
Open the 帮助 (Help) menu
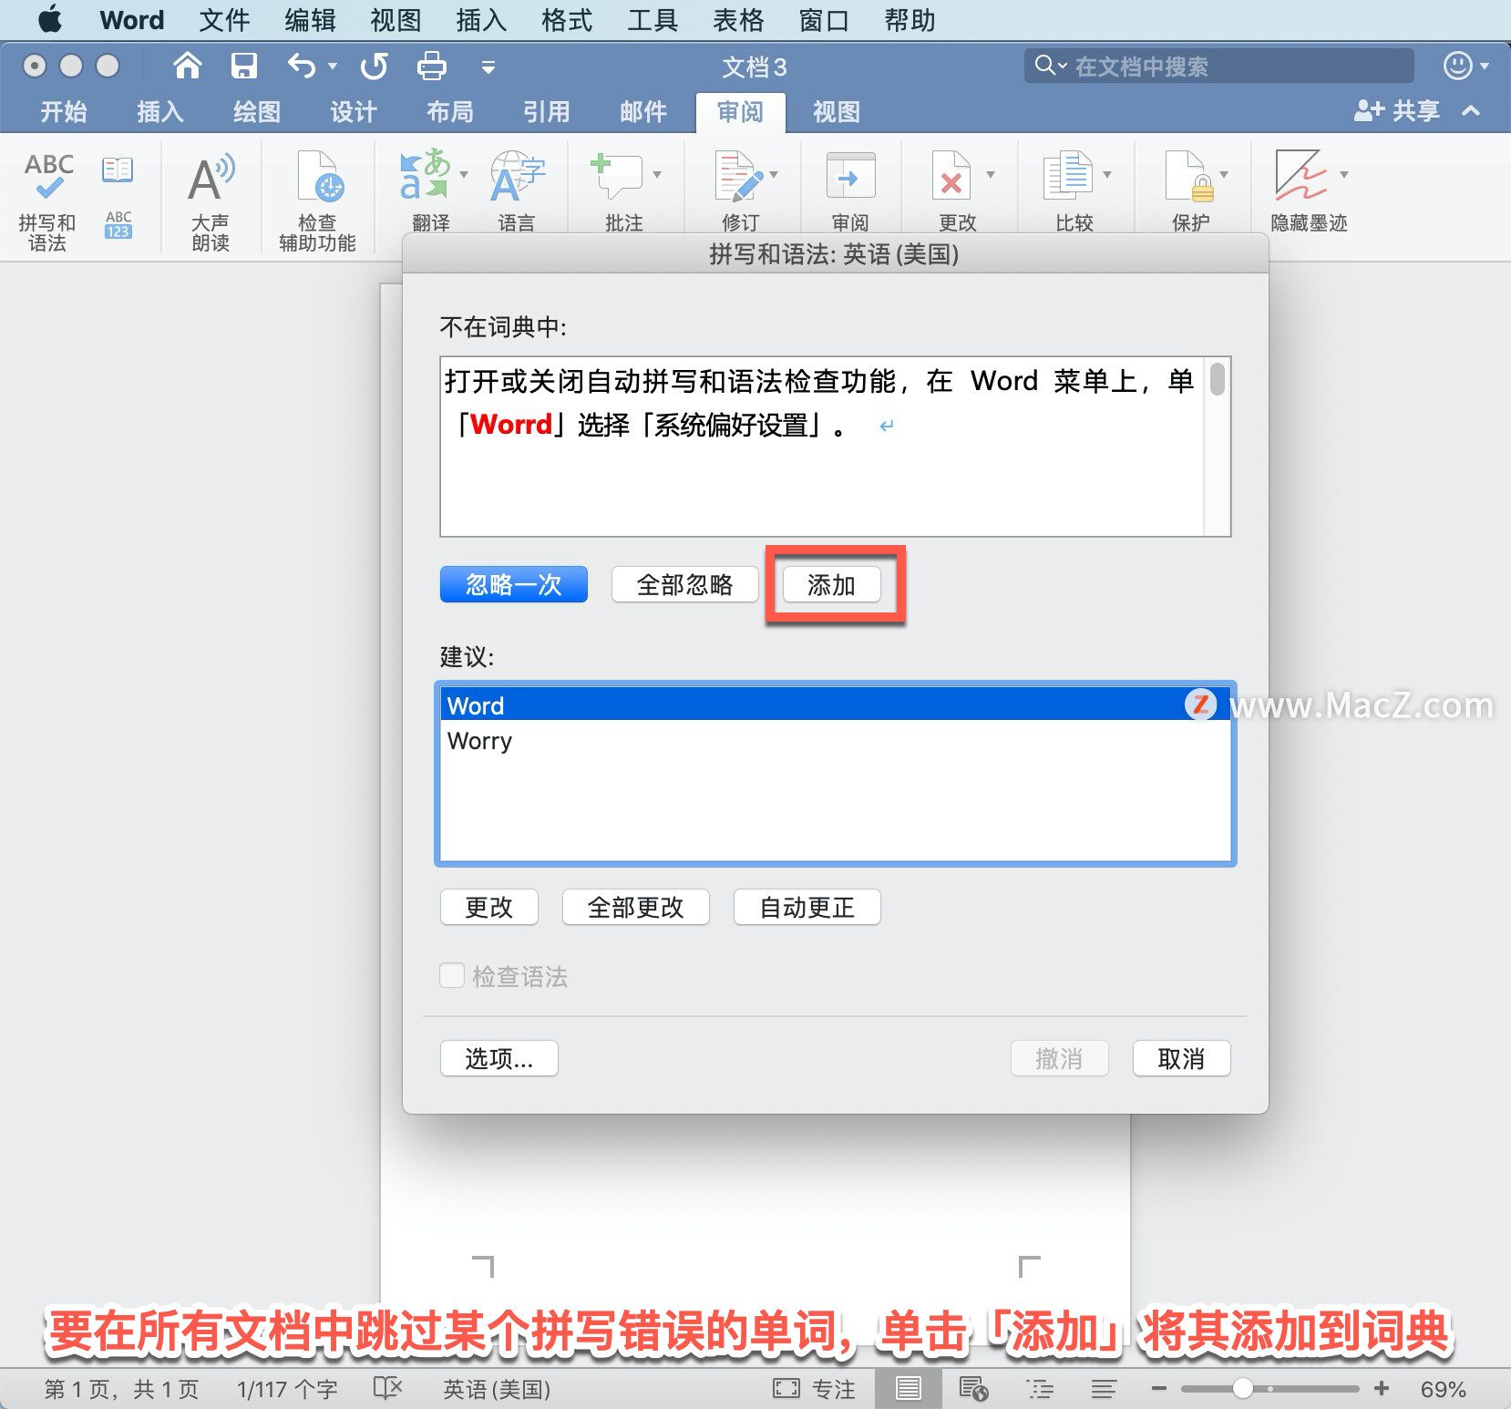910,19
